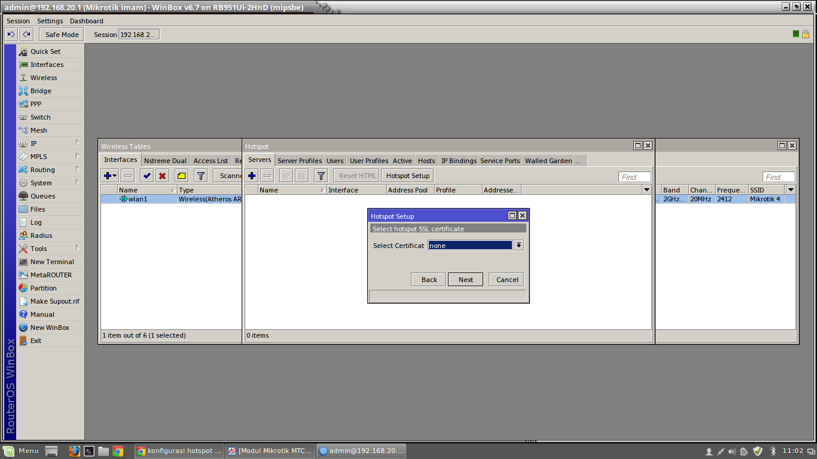Toggle Safe Mode
This screenshot has height=459, width=817.
(x=62, y=35)
